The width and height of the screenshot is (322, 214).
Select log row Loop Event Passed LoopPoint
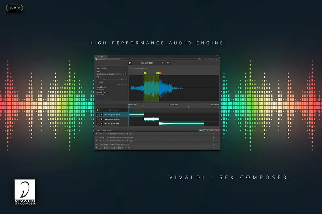click(x=157, y=148)
